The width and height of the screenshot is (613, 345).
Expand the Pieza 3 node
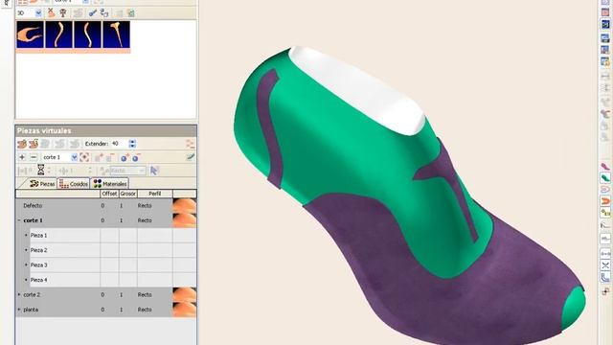pos(26,264)
